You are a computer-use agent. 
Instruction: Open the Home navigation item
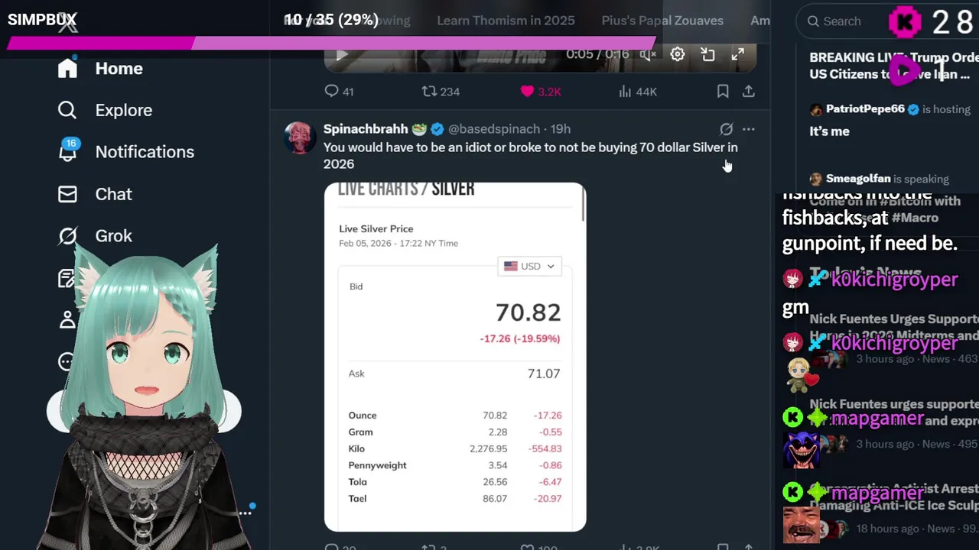coord(100,68)
